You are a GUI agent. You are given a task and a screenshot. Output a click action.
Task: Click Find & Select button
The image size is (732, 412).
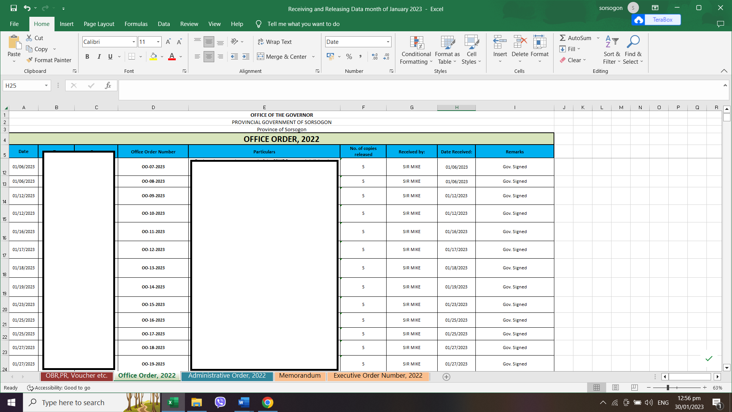click(x=633, y=50)
